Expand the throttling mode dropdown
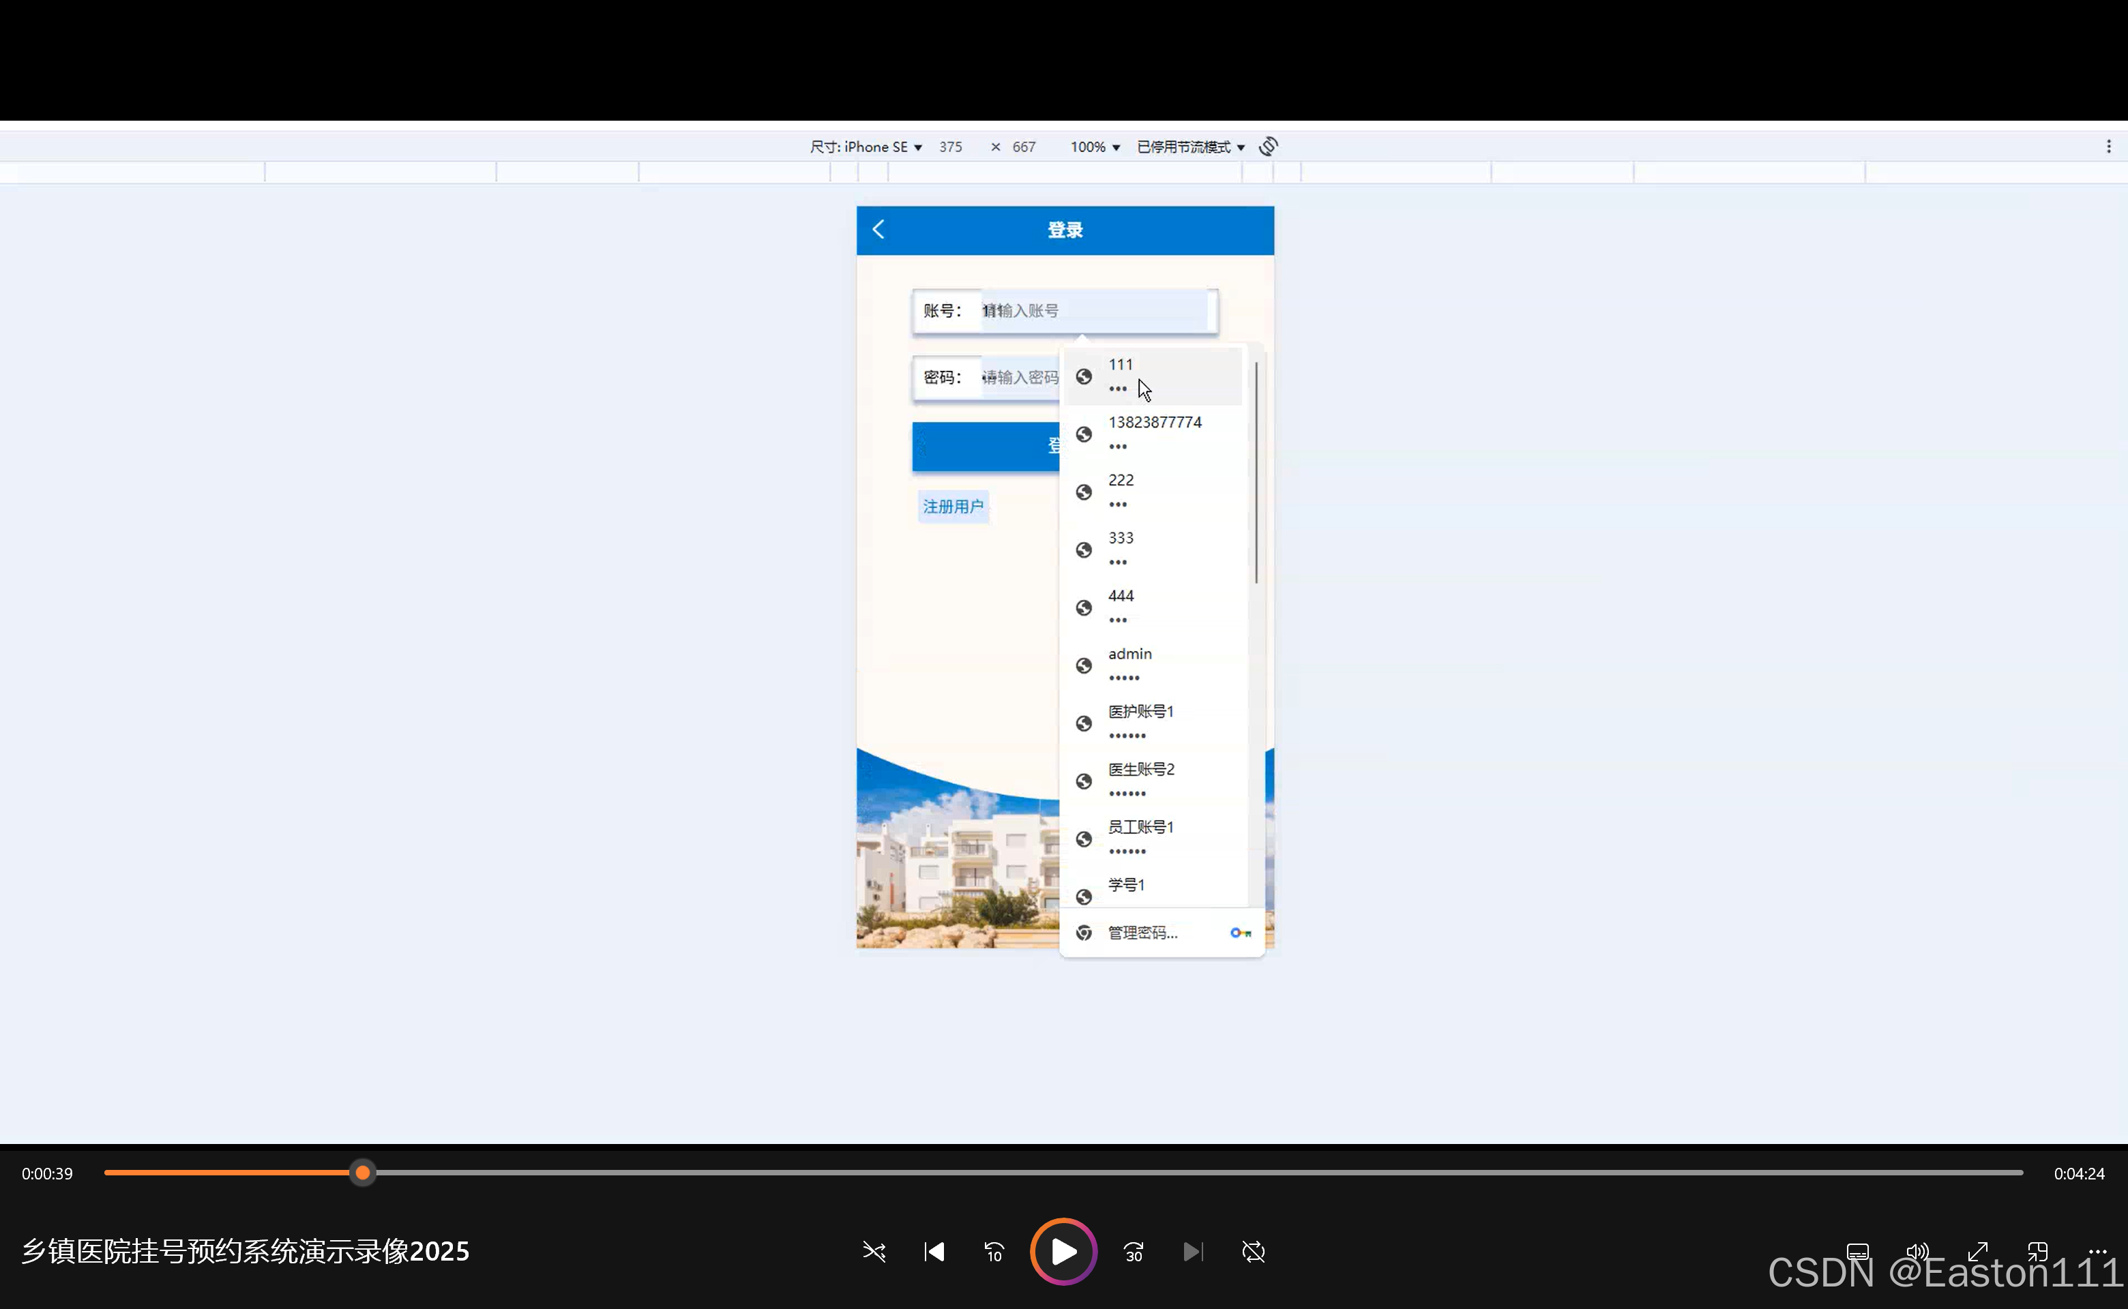Screen dimensions: 2128x1309 pos(1191,147)
